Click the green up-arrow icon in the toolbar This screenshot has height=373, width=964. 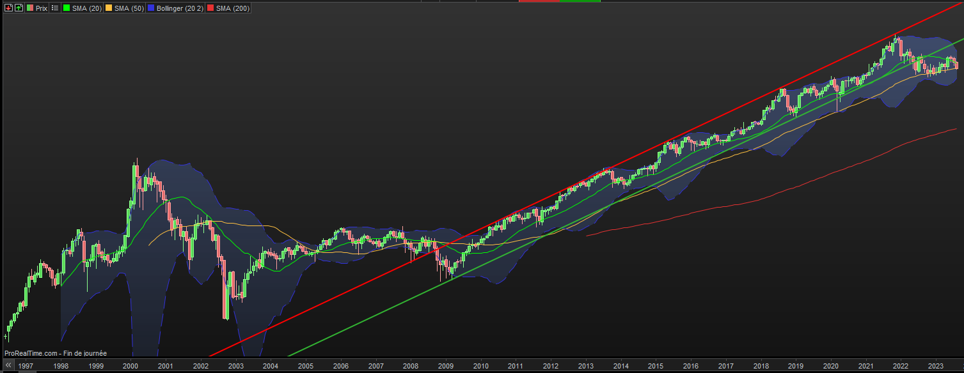point(18,8)
